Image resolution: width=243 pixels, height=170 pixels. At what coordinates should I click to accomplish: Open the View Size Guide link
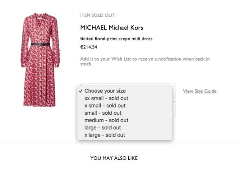(200, 91)
